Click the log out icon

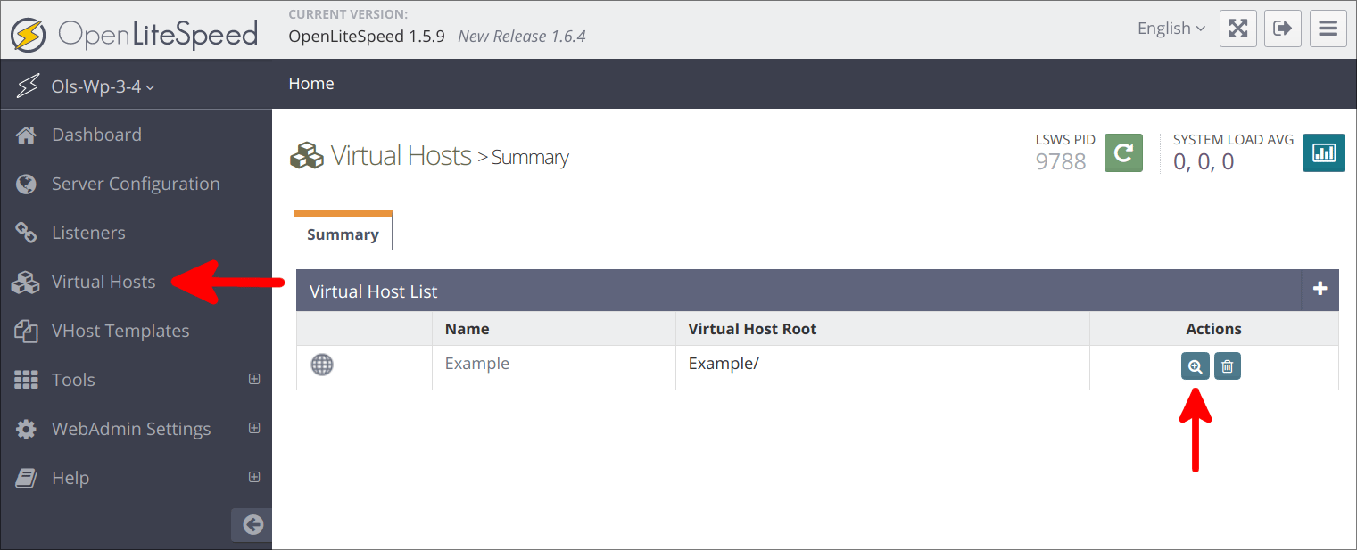[x=1282, y=29]
